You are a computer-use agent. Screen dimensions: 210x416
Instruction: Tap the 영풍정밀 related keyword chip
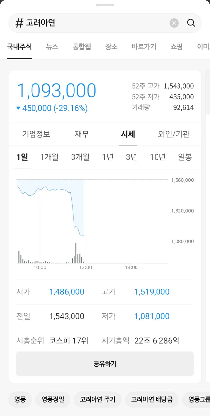pyautogui.click(x=53, y=400)
